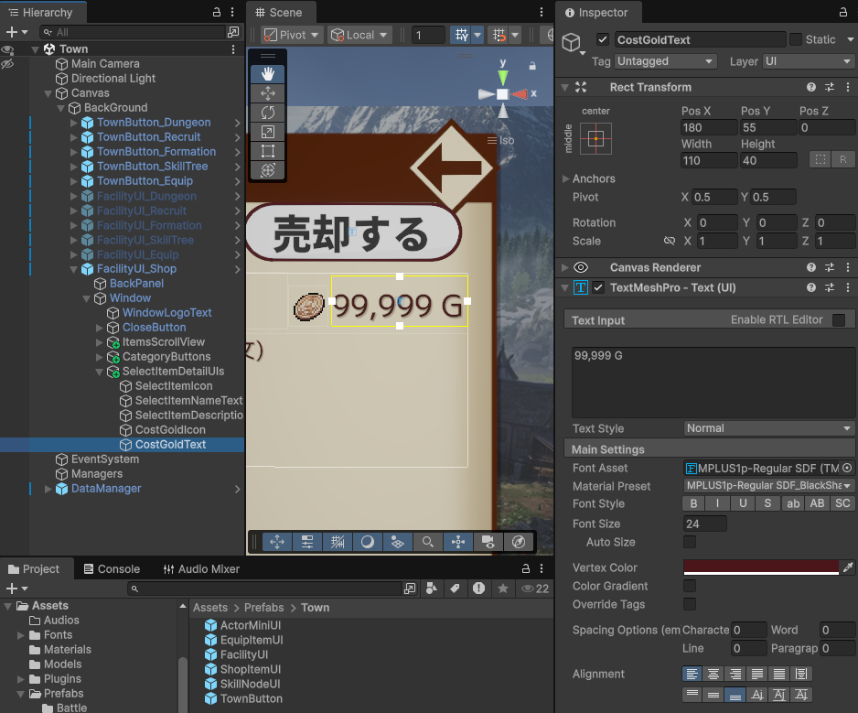
Task: Click the Pivot toggle button in Scene toolbar
Action: pos(292,35)
